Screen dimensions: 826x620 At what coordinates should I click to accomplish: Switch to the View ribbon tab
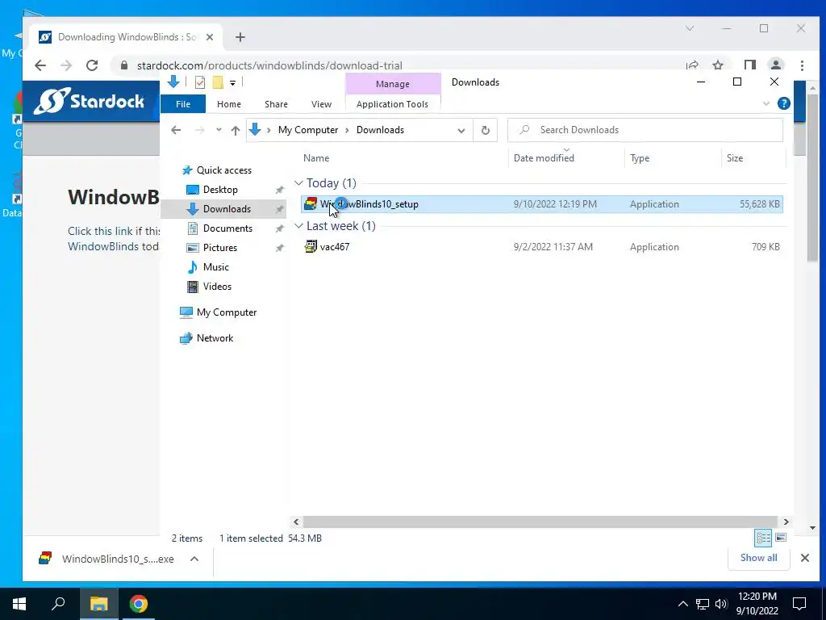click(321, 104)
